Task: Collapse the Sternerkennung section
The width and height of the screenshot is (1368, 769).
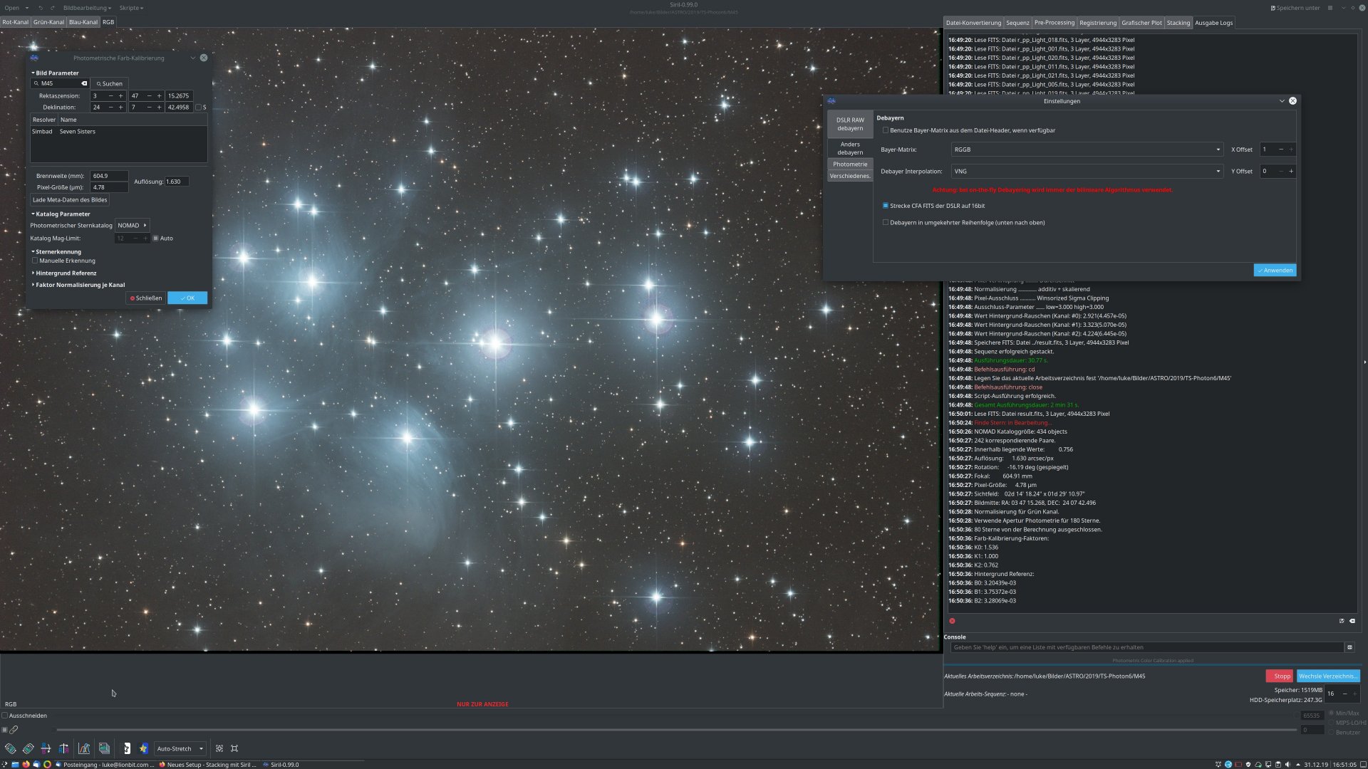Action: pyautogui.click(x=56, y=252)
